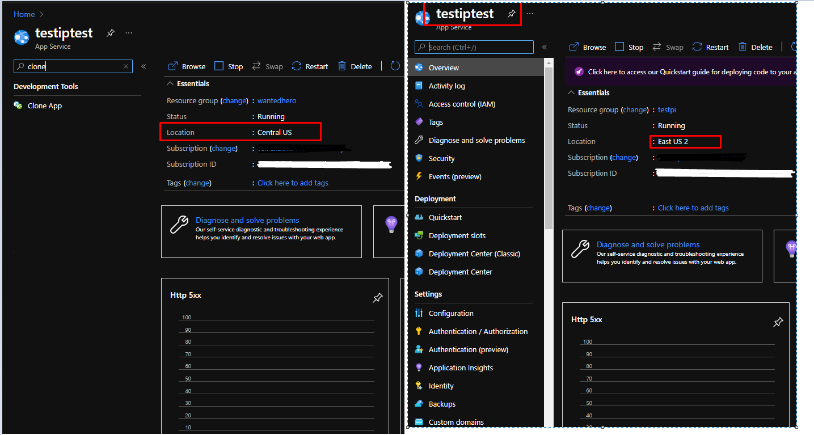Restart the app in left window
Screen dimensions: 814x435
310,66
